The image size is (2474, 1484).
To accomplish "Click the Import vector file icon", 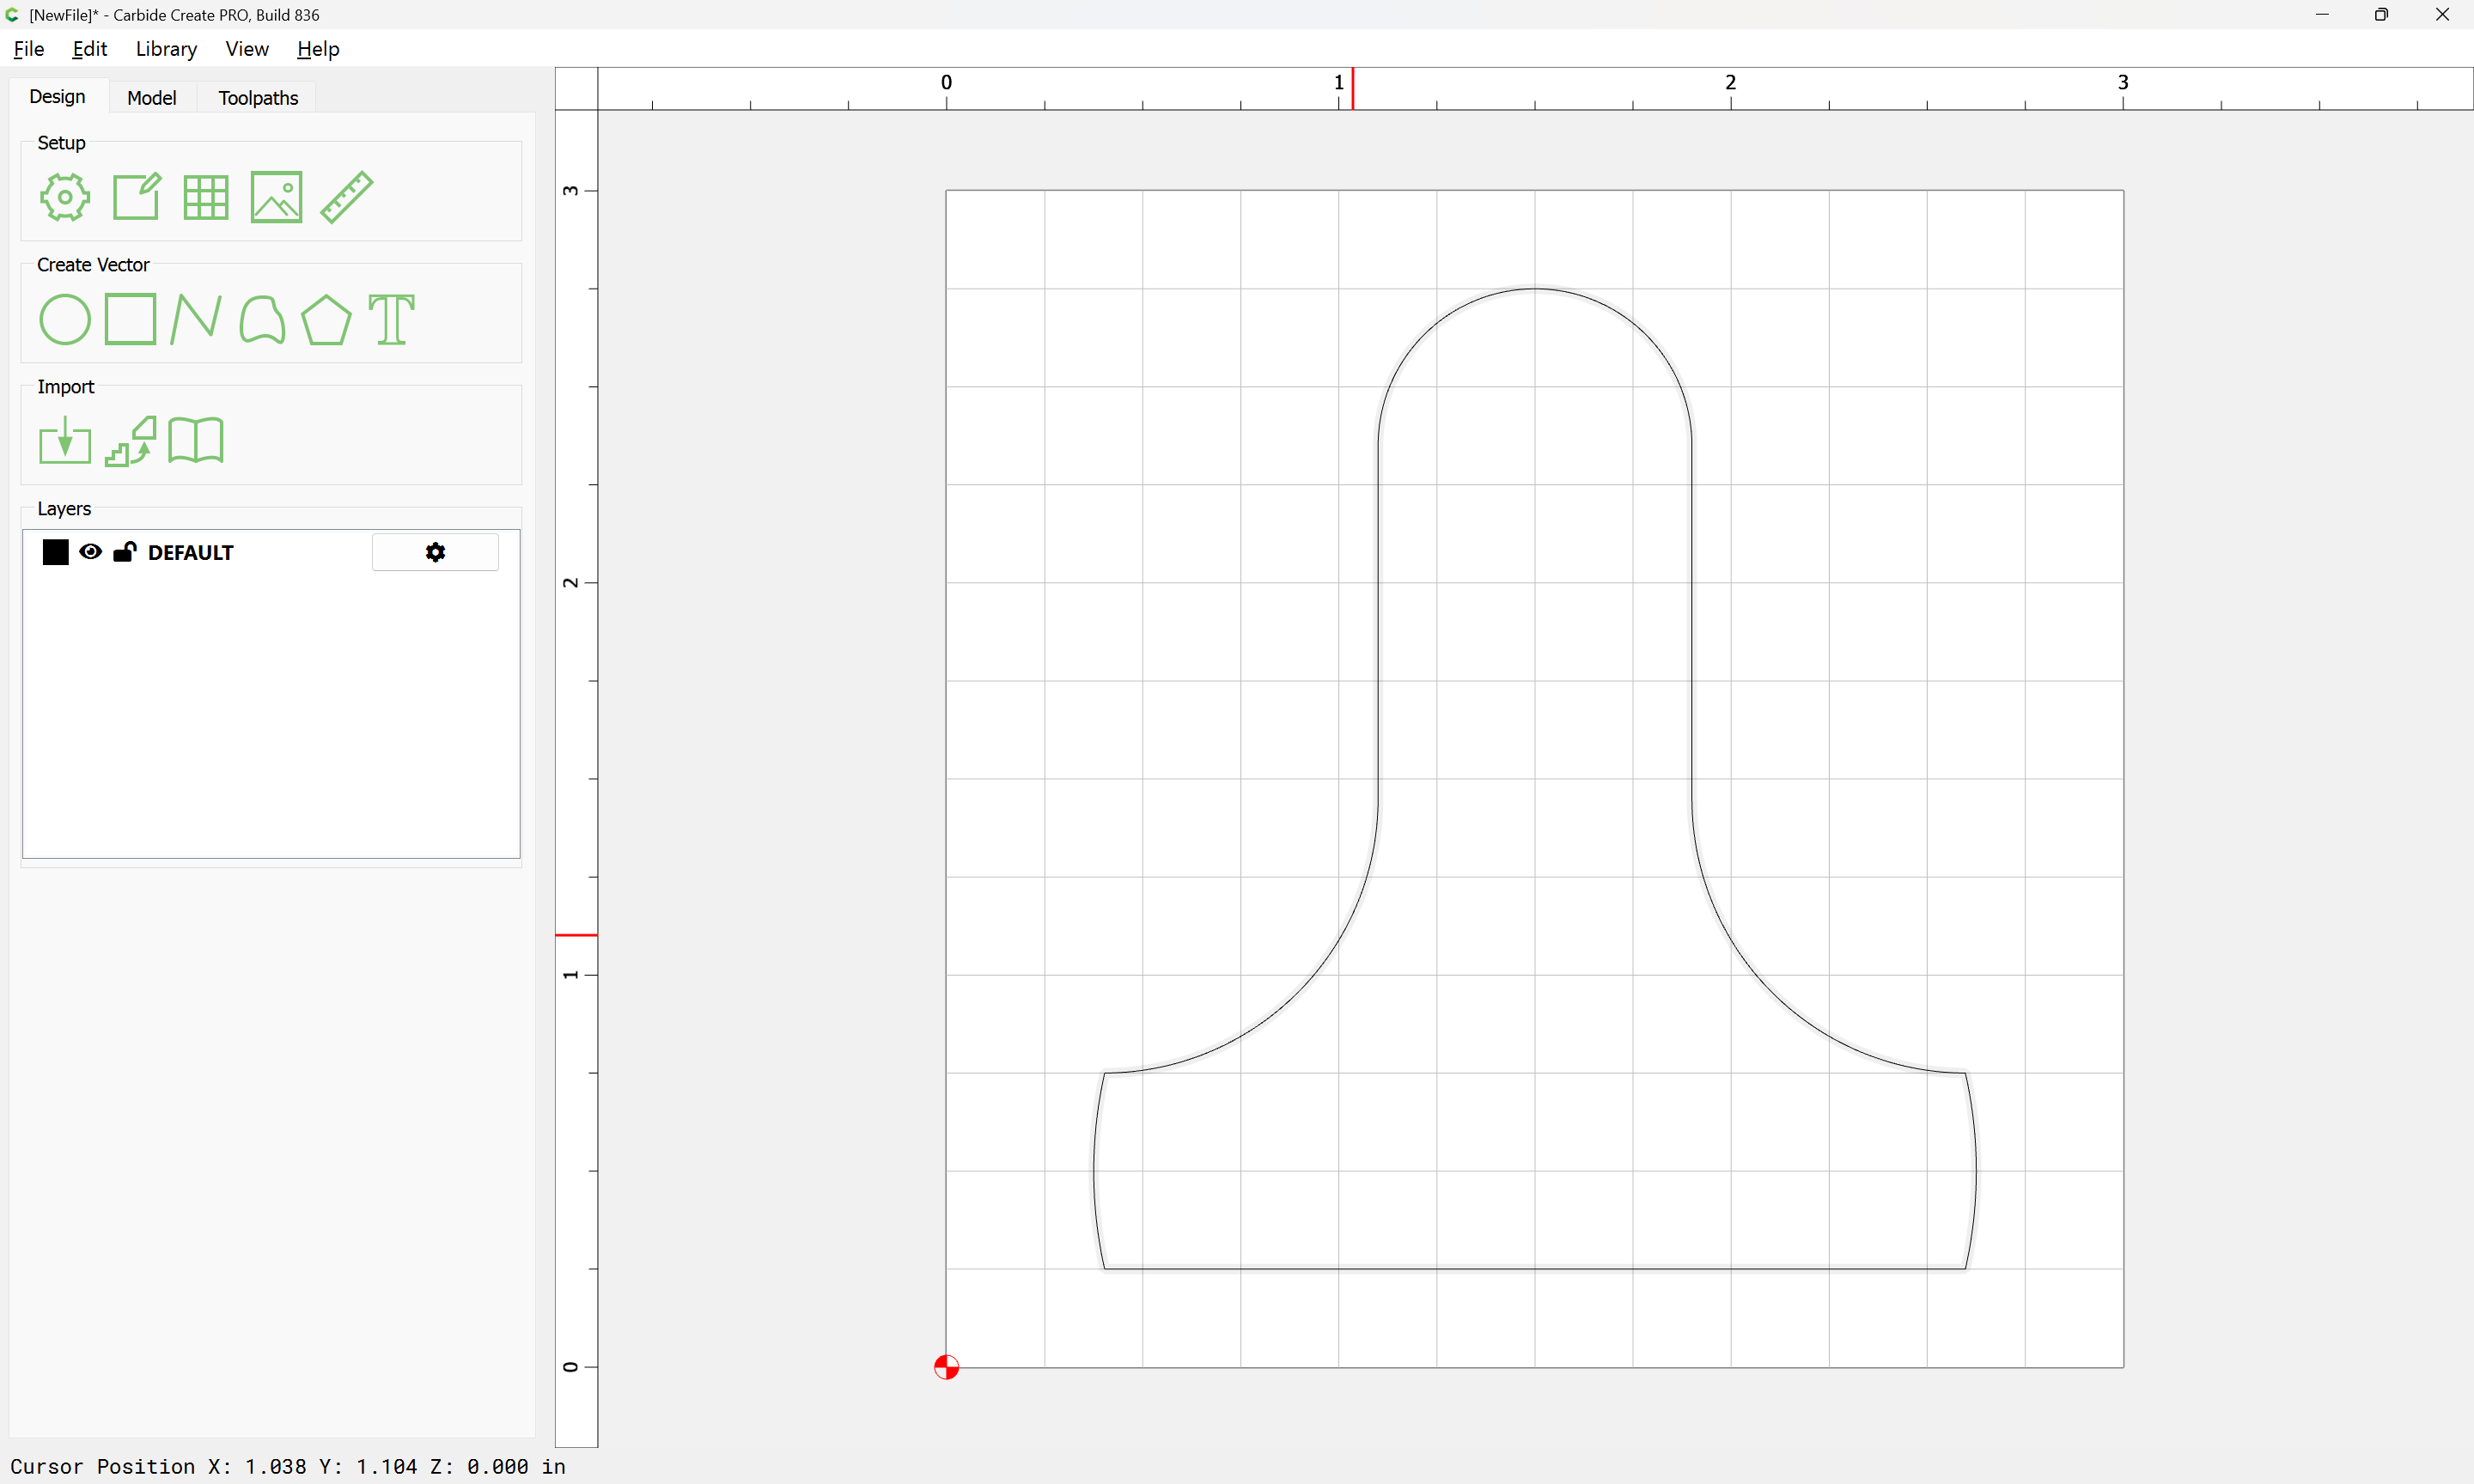I will (65, 441).
